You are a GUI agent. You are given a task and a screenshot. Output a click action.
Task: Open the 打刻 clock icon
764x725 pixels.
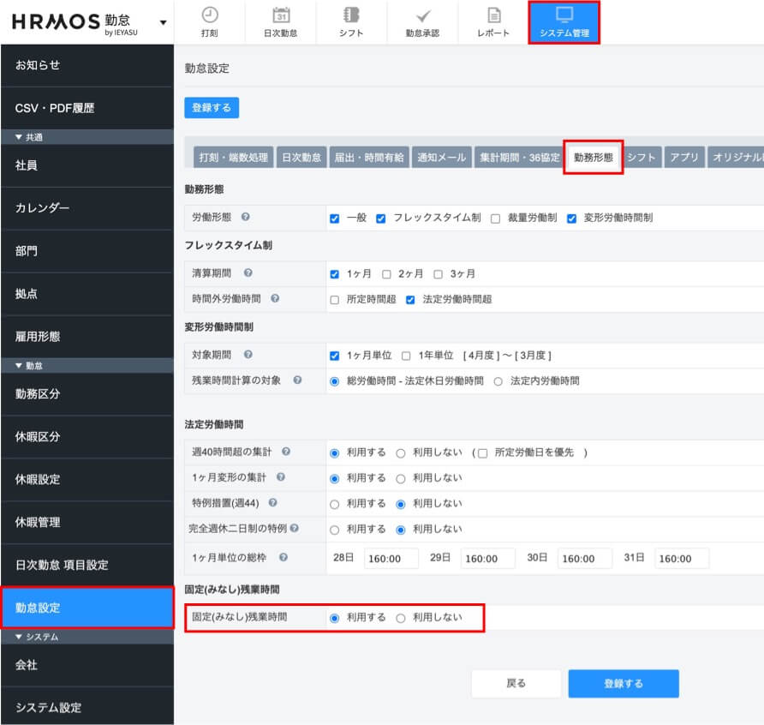click(209, 15)
